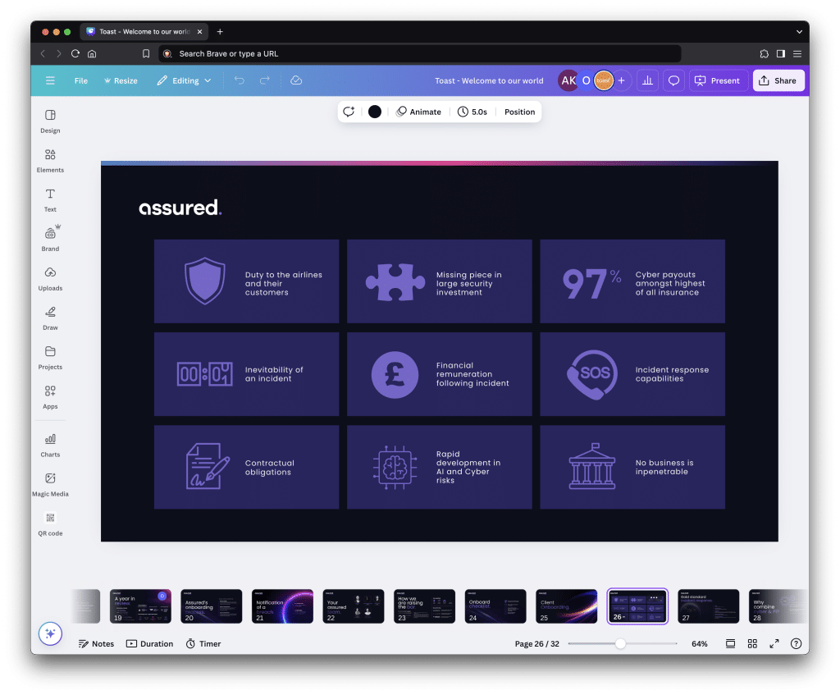The image size is (840, 695).
Task: Open the Canva assistant sparkle button
Action: click(x=50, y=633)
